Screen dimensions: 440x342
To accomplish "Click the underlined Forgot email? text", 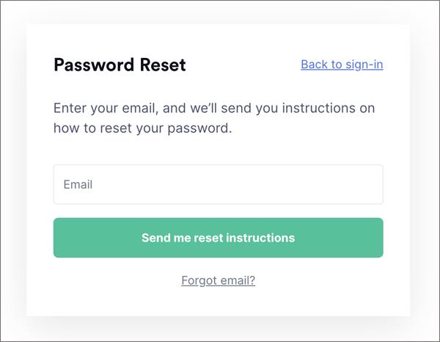I will (218, 280).
